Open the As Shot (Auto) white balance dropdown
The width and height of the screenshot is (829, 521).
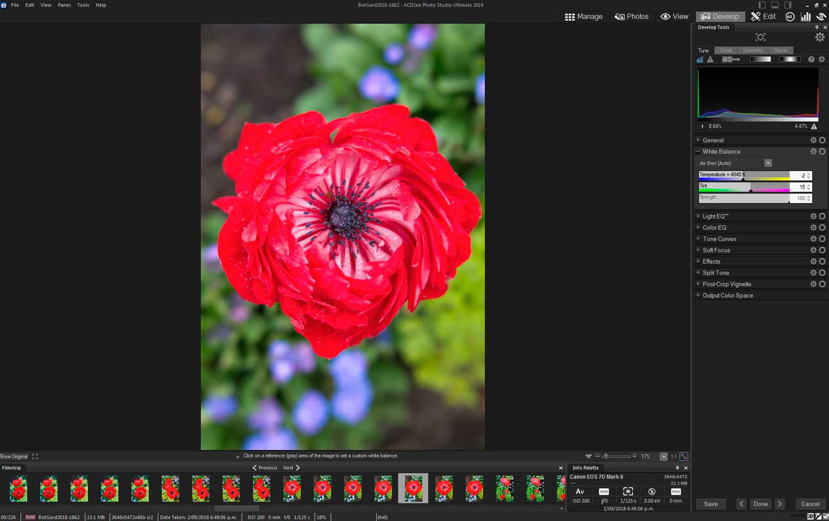pos(768,163)
